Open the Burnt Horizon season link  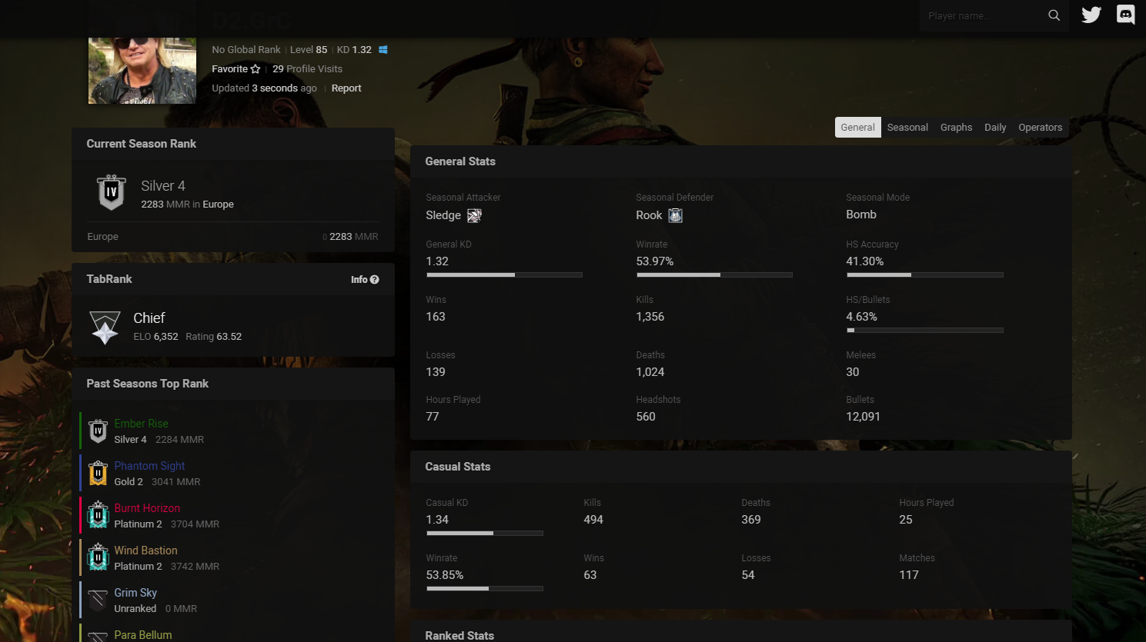(147, 508)
